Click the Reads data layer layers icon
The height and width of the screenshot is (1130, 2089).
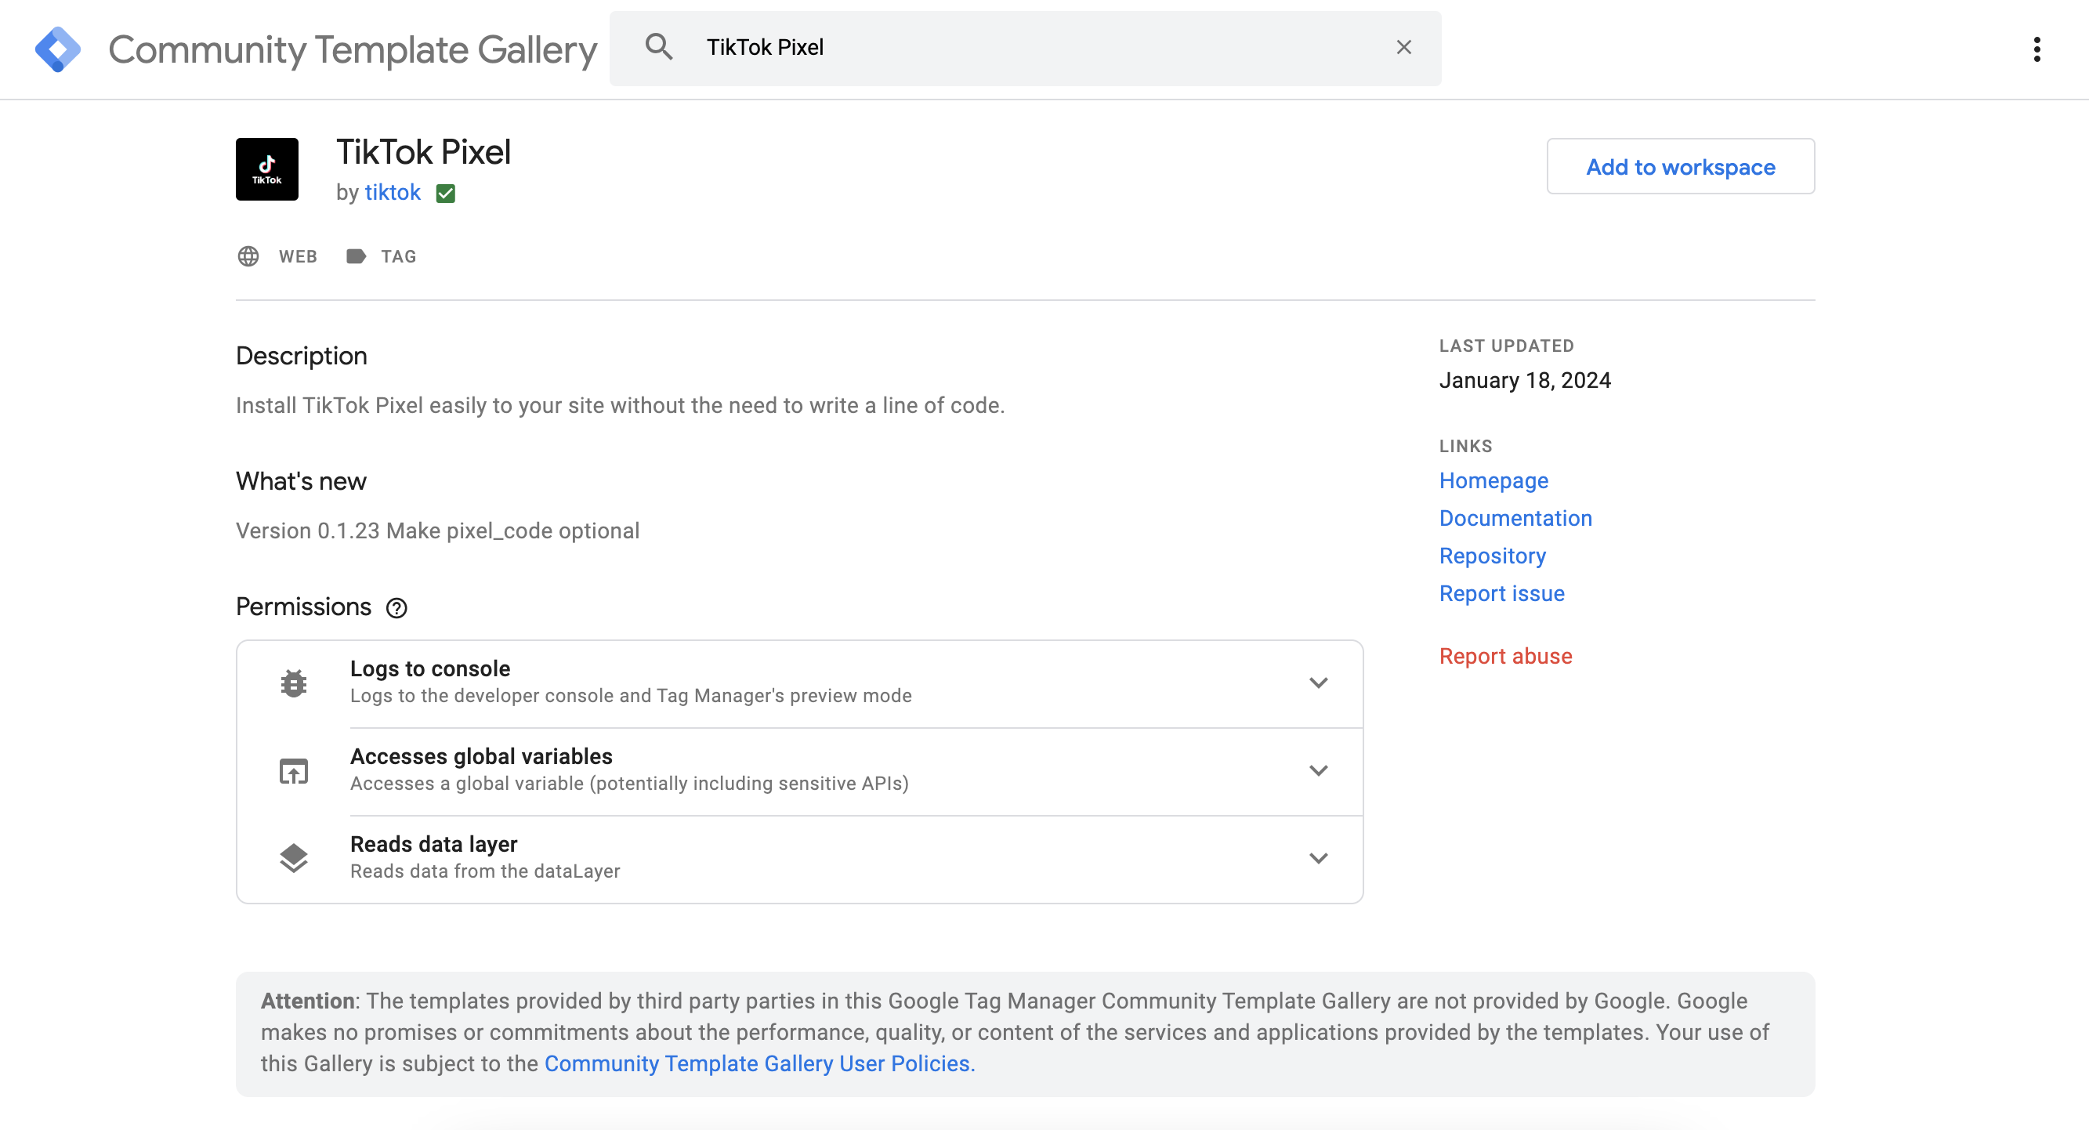[x=294, y=858]
